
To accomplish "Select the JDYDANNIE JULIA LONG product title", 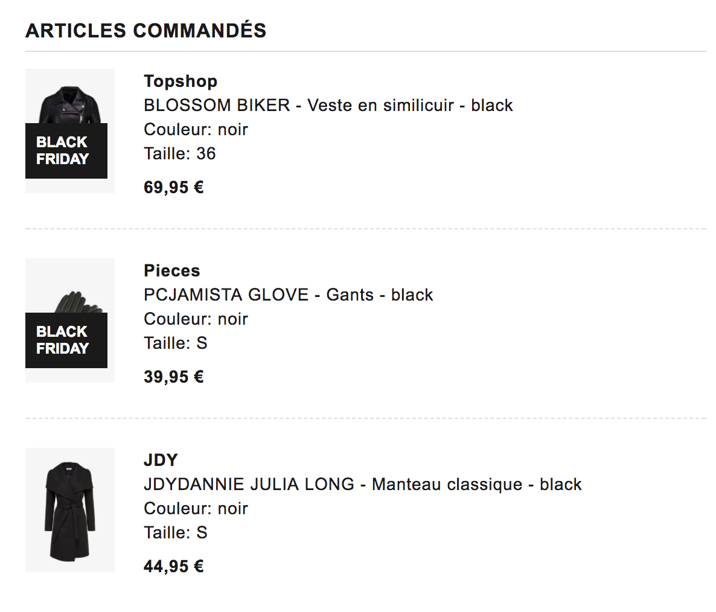I will (362, 484).
